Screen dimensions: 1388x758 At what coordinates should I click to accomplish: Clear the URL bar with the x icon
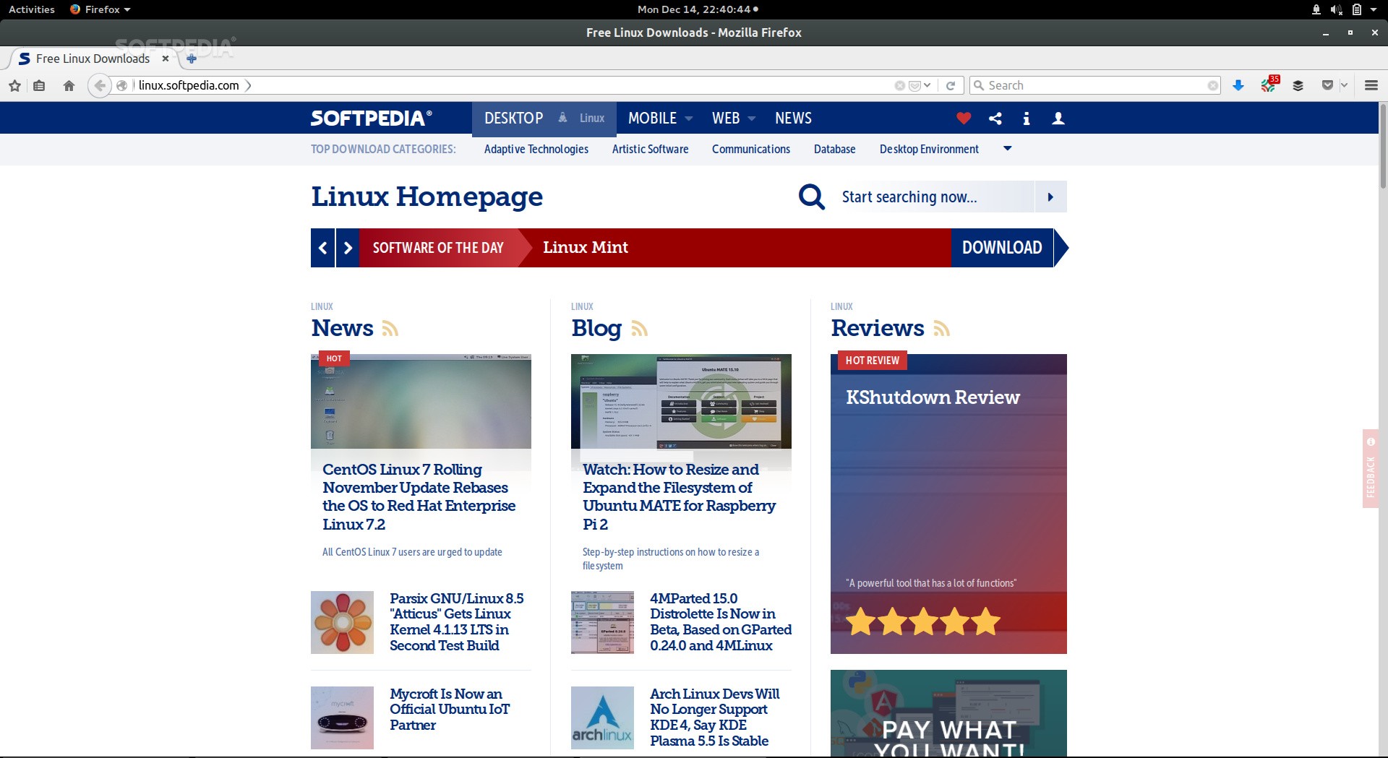point(899,85)
